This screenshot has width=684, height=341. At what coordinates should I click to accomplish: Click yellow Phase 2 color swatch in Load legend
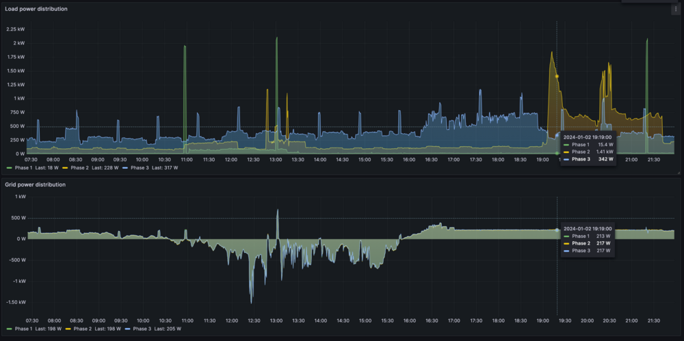(66, 167)
